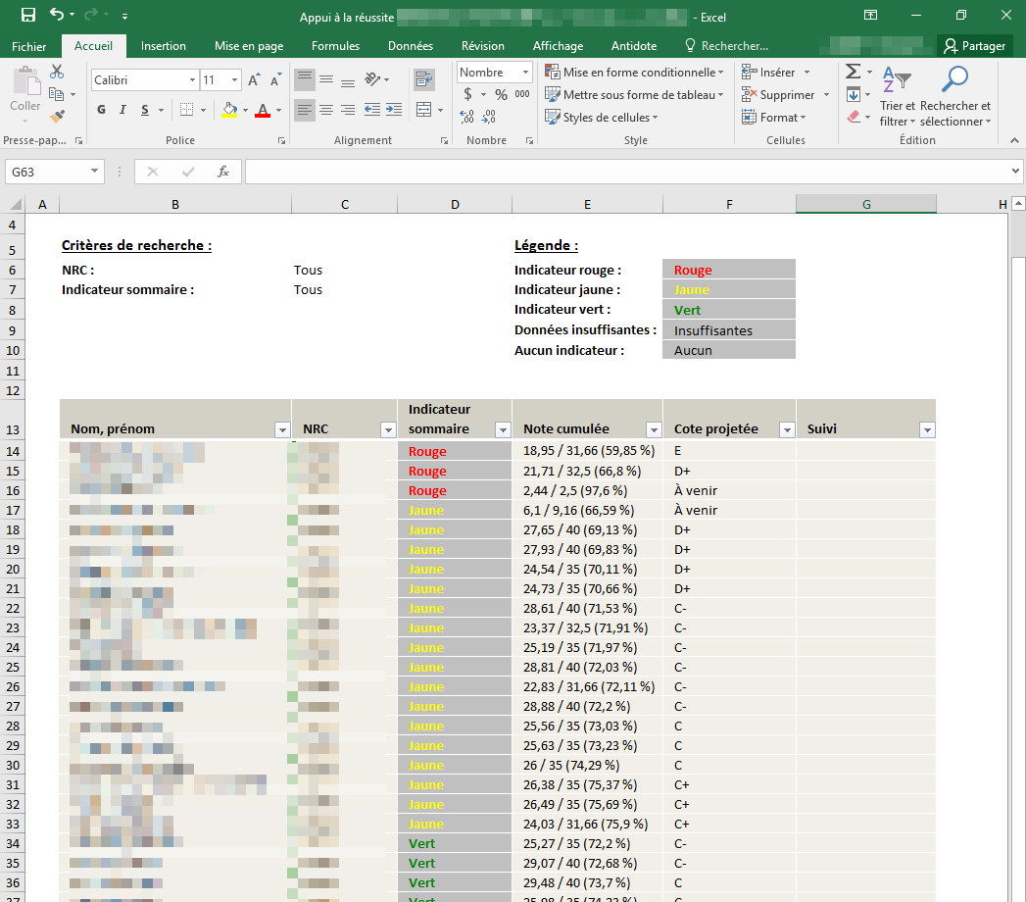Apply the yellow fill color bucket

229,109
